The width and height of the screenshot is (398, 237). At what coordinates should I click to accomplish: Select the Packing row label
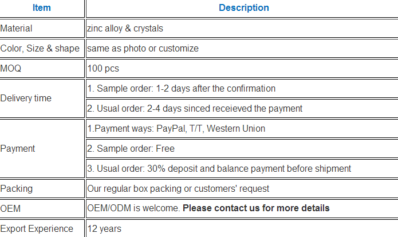(x=16, y=188)
